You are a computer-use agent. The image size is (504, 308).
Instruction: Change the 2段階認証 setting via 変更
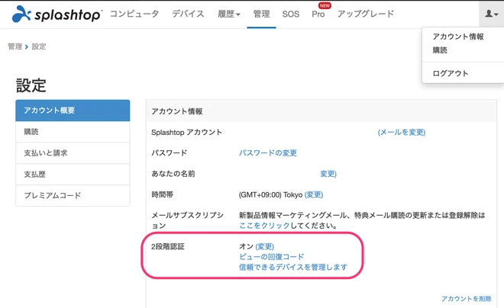point(264,246)
